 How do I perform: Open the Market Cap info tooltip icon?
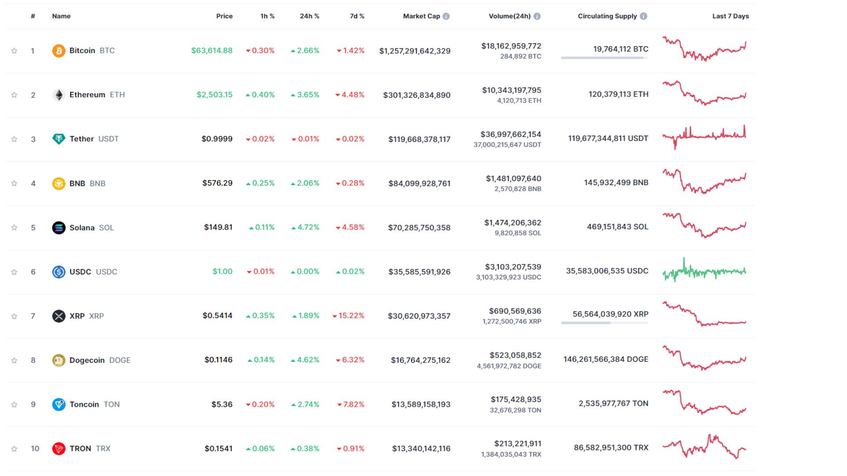pyautogui.click(x=446, y=16)
